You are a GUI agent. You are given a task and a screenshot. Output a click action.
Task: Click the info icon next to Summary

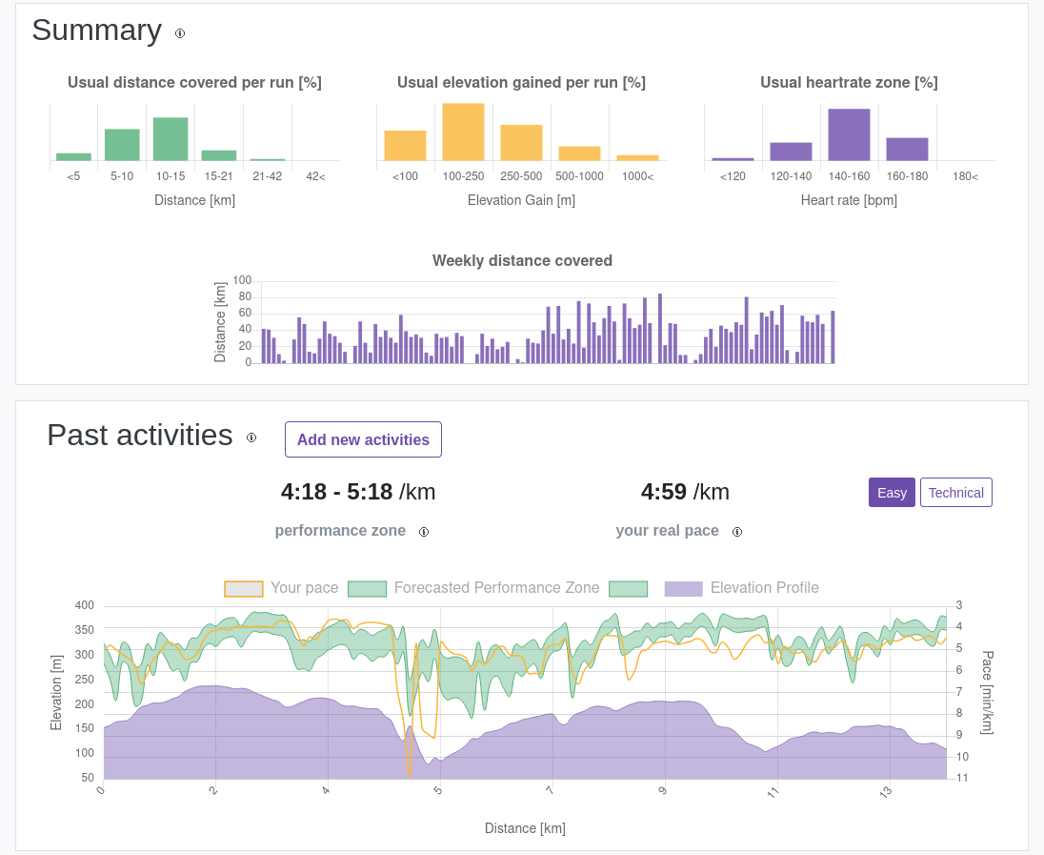coord(180,33)
